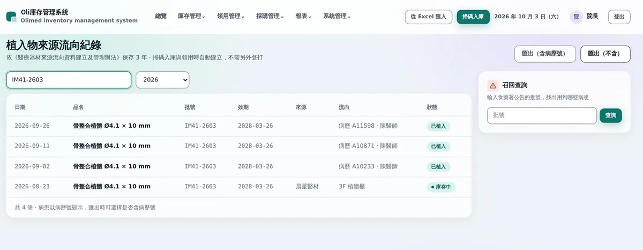Click 匯出（含病歷號）button
The image size is (643, 250).
tap(545, 54)
